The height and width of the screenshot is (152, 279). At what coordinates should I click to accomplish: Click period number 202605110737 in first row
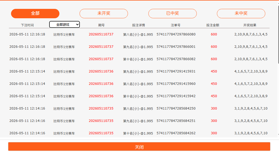(101, 34)
